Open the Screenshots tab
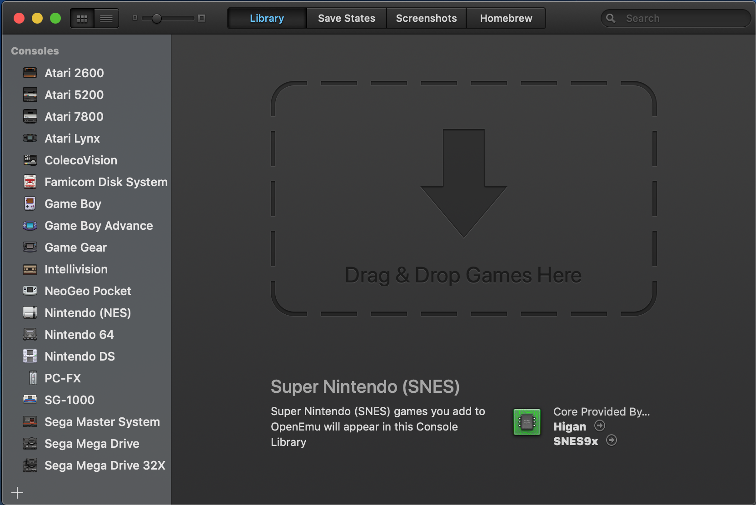 coord(426,18)
